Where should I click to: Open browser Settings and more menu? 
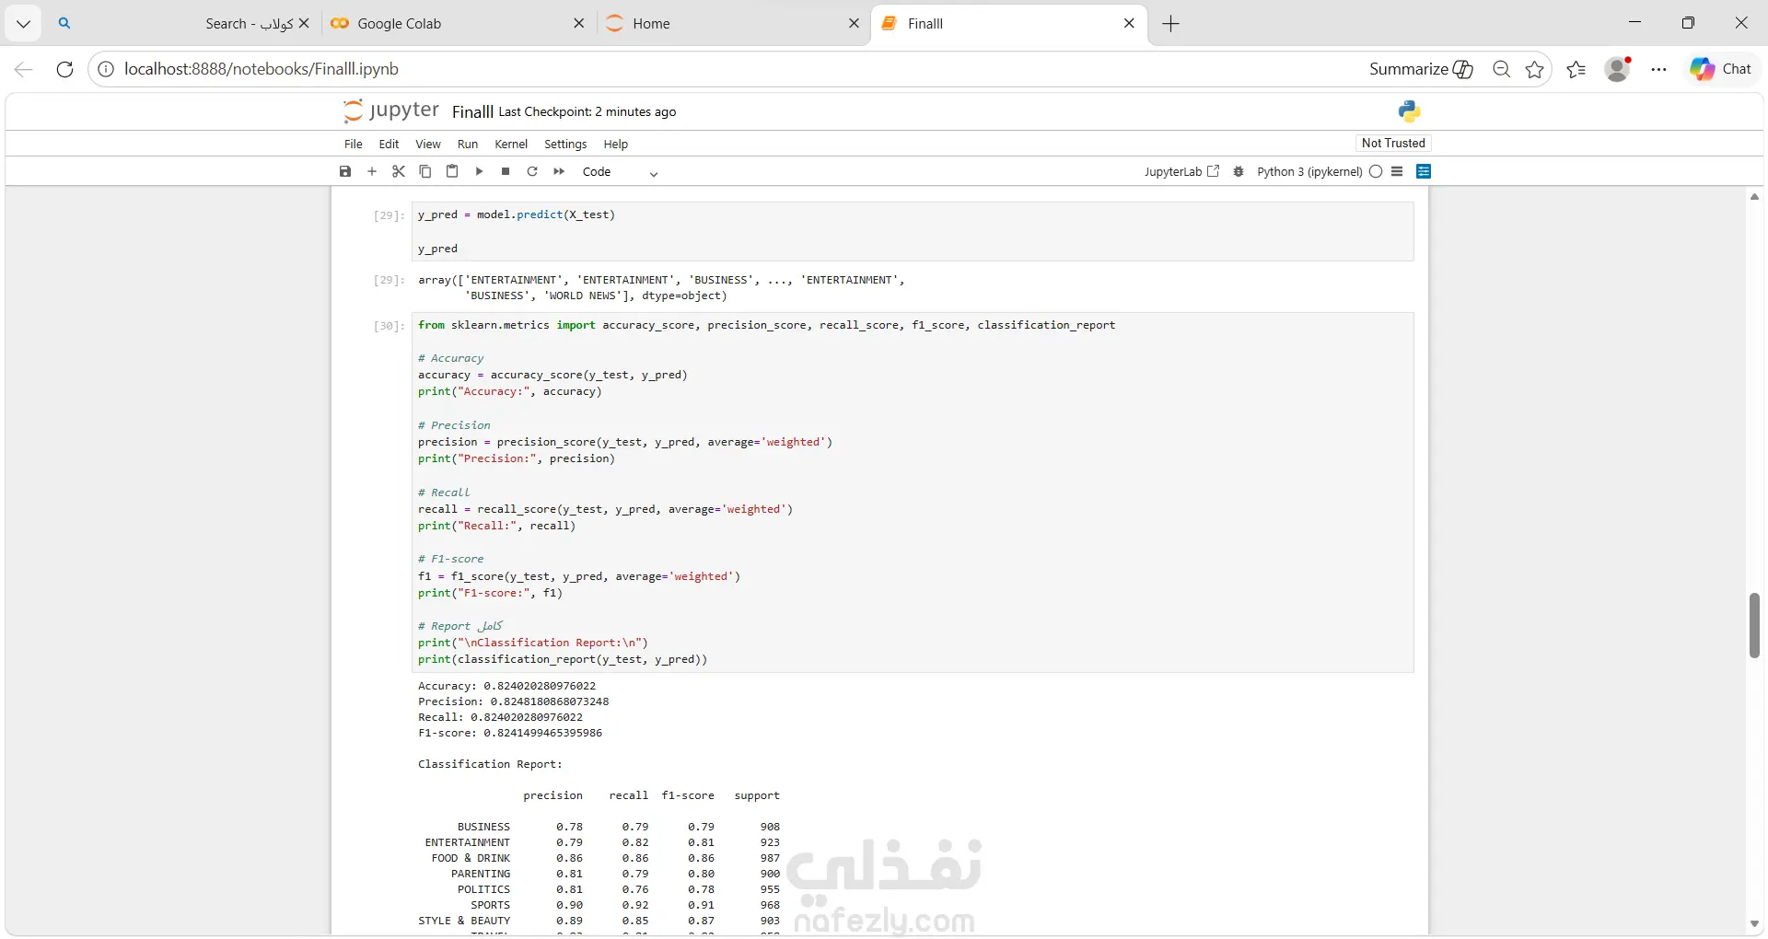pos(1659,69)
